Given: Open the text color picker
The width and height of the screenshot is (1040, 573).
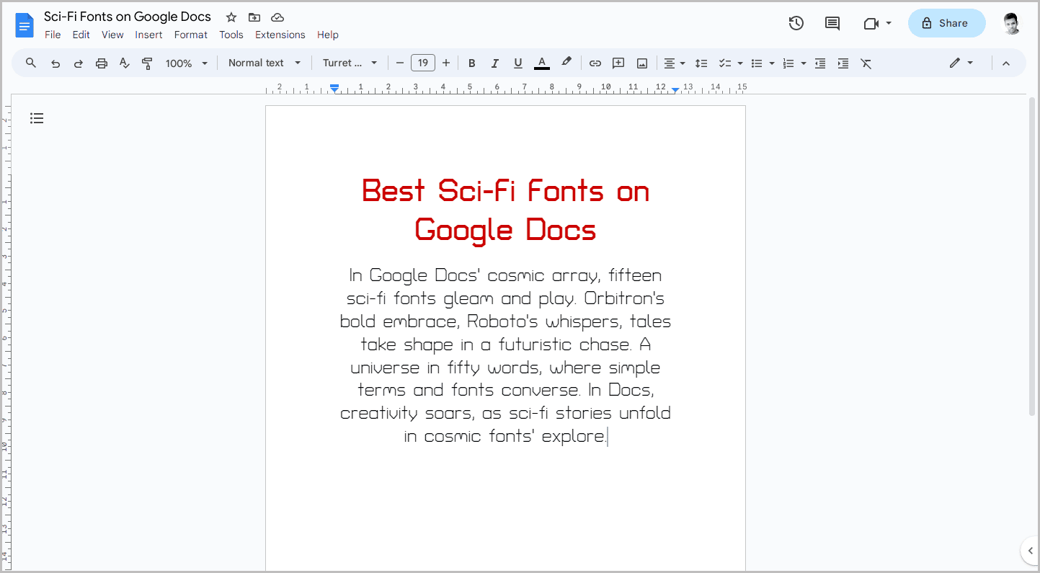Looking at the screenshot, I should click(x=541, y=63).
